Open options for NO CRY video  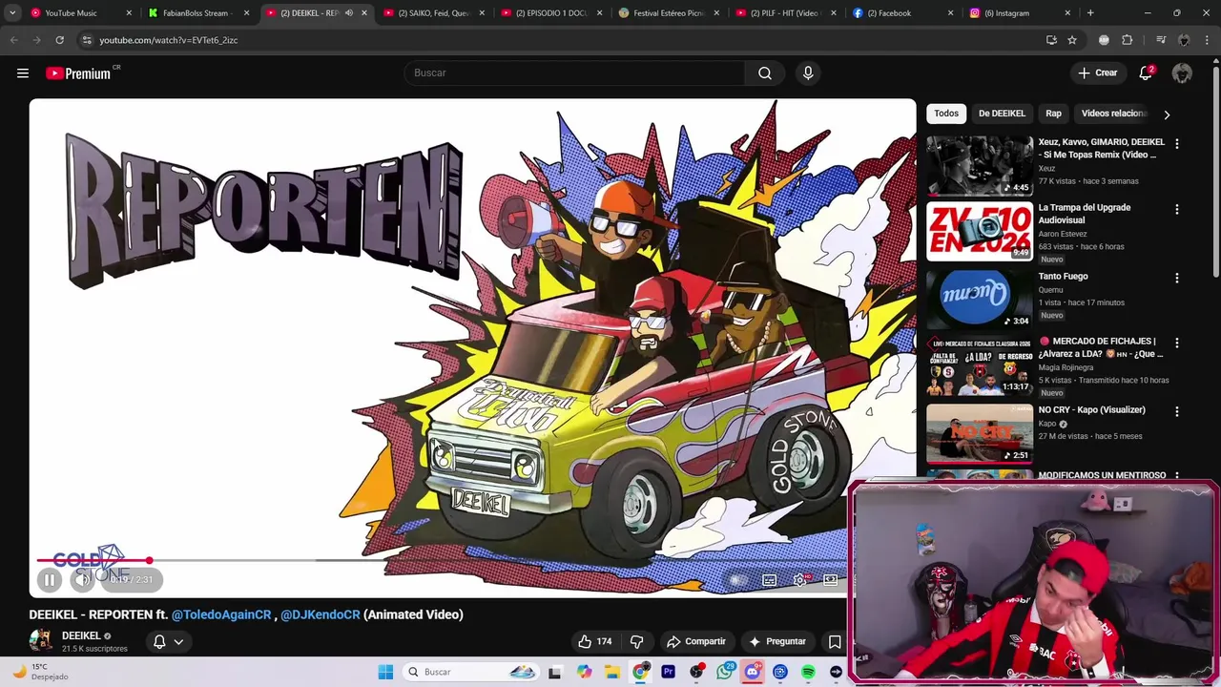click(1177, 412)
